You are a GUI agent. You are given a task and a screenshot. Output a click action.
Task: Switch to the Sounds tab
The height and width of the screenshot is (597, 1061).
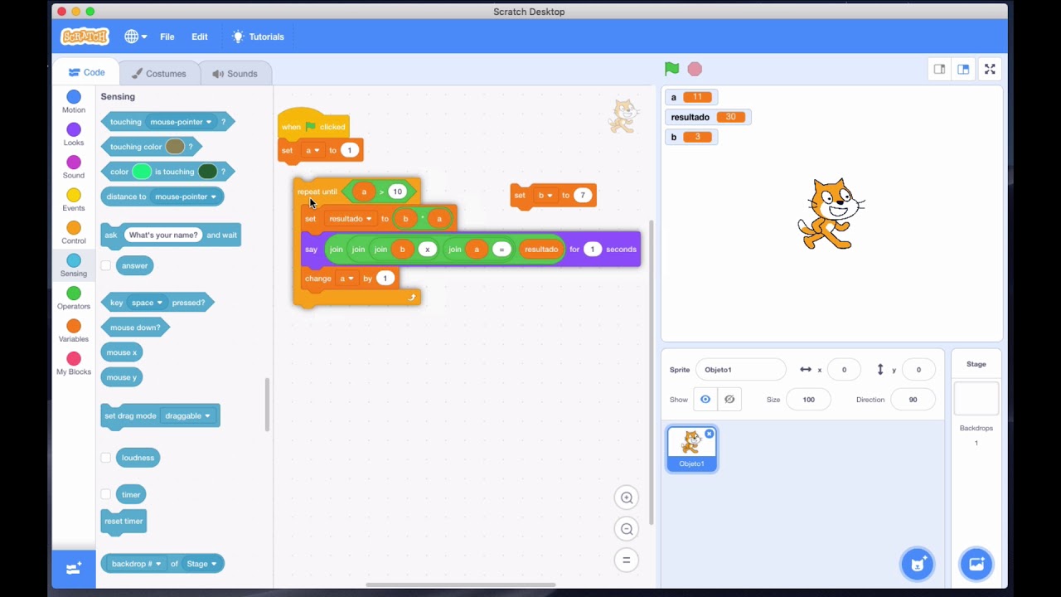click(x=235, y=73)
